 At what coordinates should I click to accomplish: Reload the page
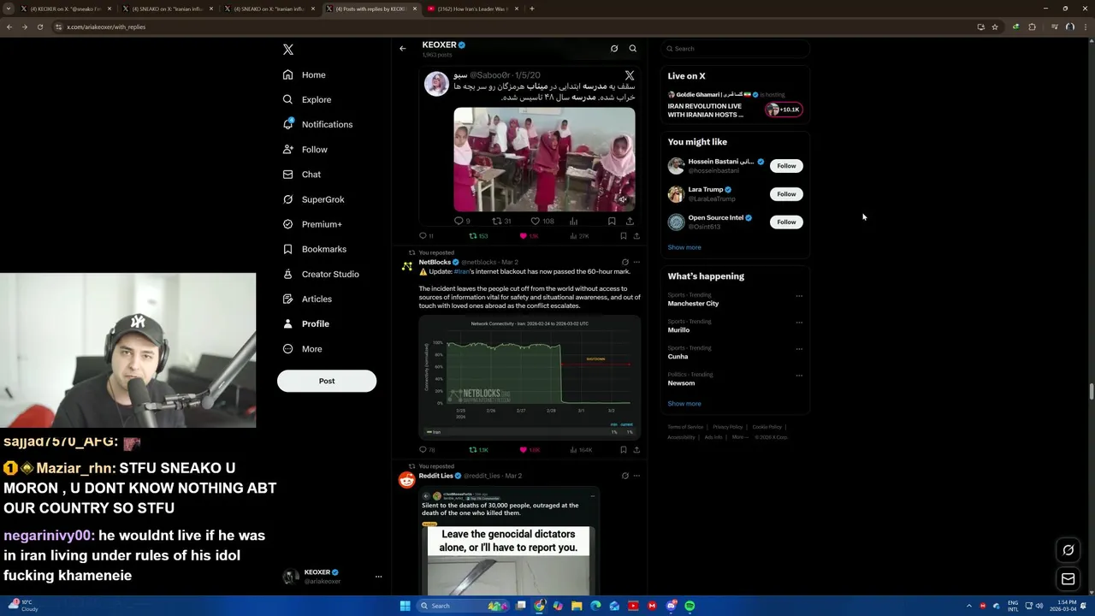(x=40, y=27)
